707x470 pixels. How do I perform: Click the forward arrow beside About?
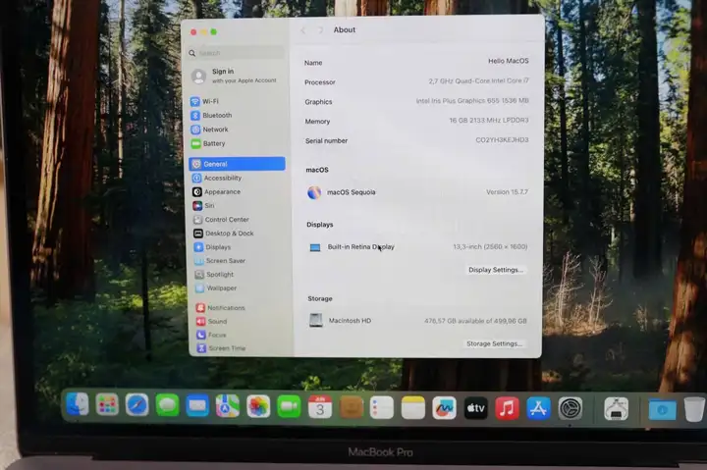pyautogui.click(x=320, y=30)
